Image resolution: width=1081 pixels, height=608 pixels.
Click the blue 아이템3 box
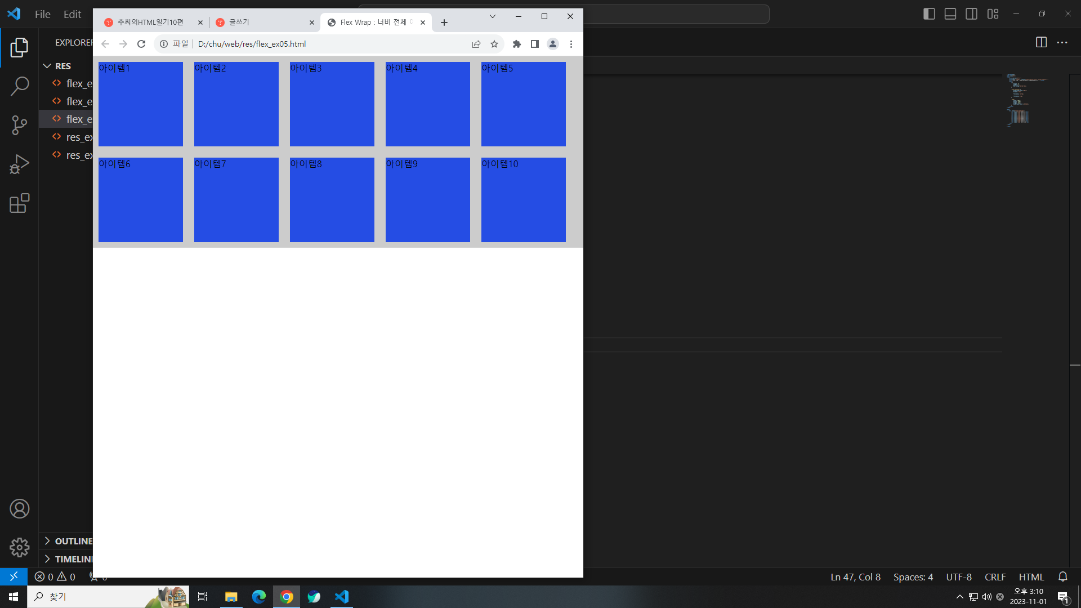[x=332, y=104]
